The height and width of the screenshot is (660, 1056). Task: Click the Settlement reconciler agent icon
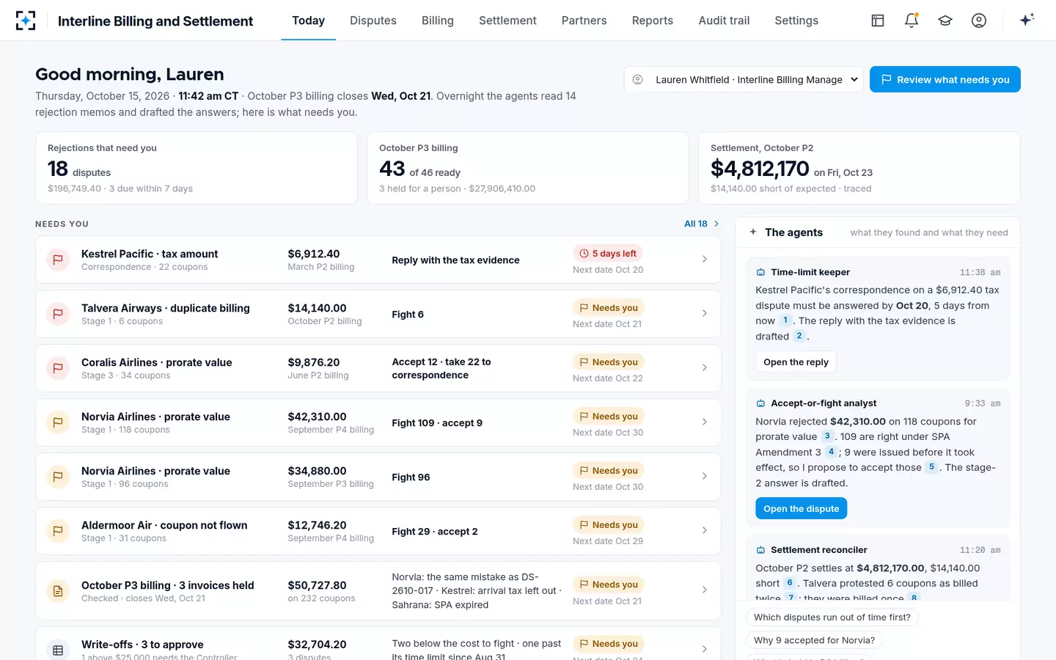(x=760, y=550)
